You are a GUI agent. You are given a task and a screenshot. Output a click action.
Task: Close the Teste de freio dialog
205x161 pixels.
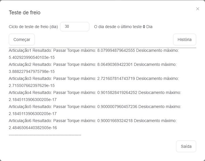coord(198,9)
